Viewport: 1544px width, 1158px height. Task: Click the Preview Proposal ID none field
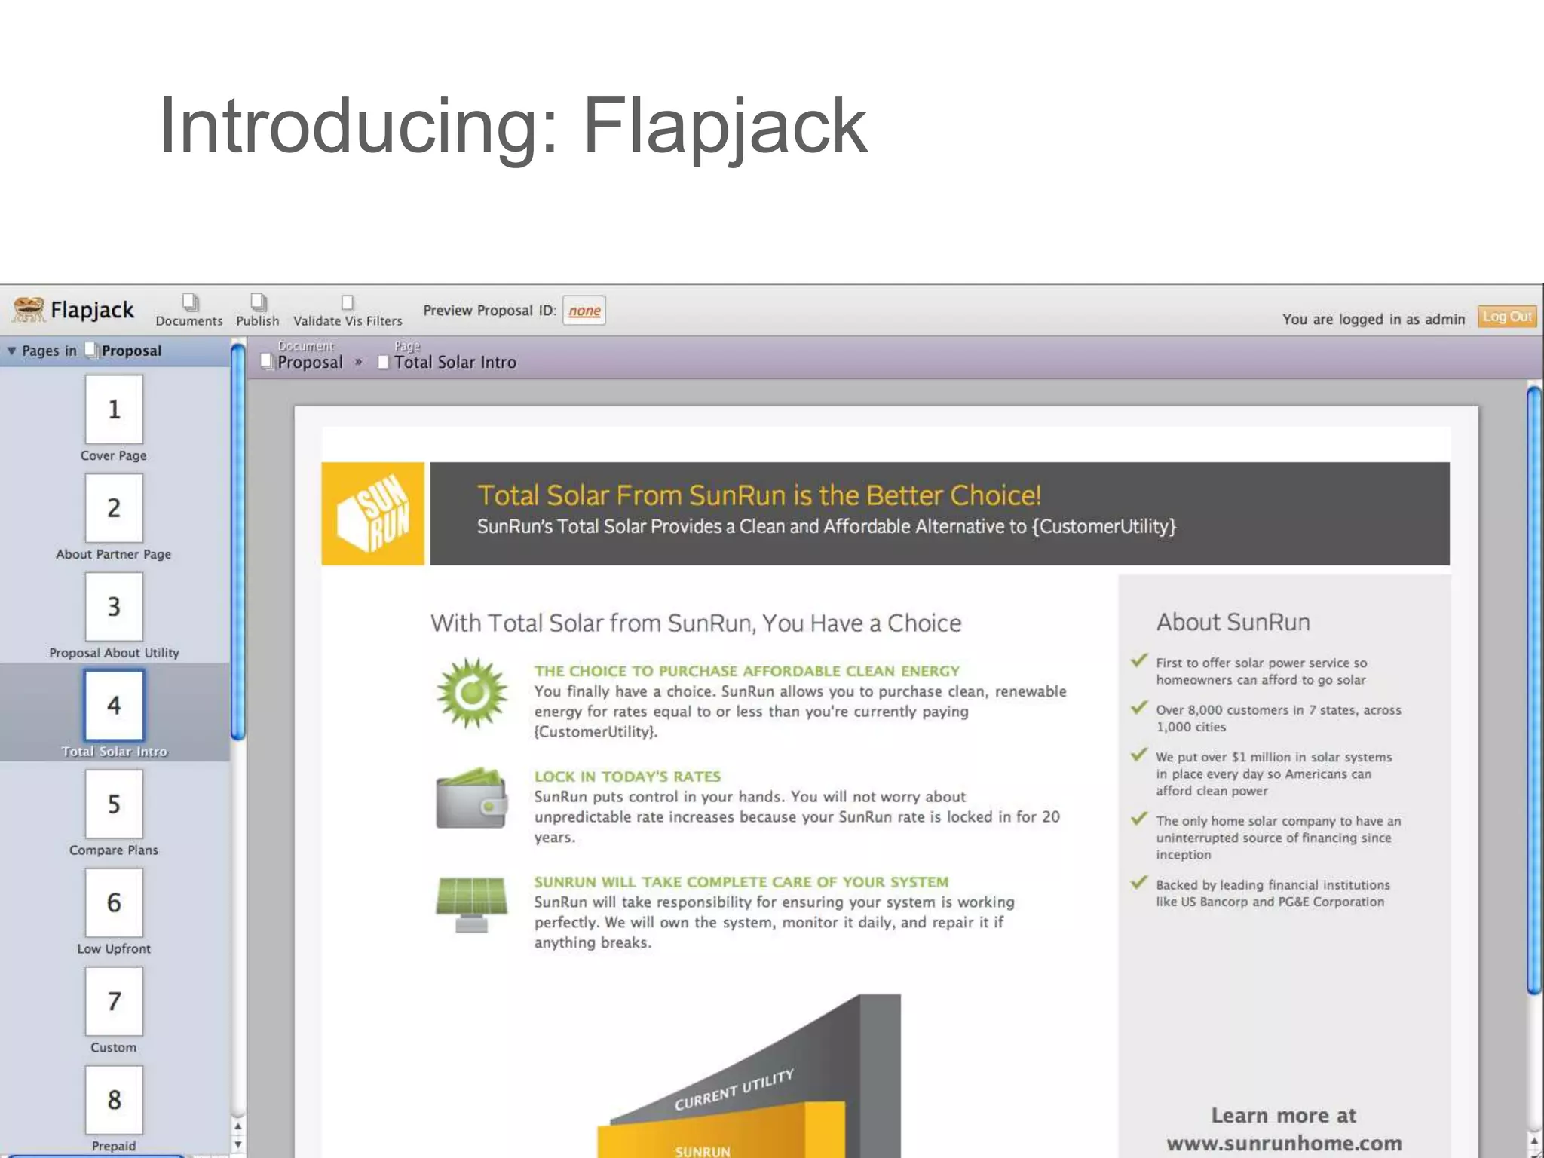click(x=584, y=311)
